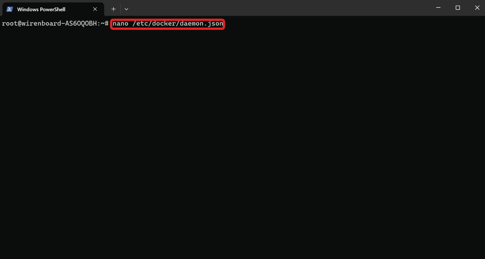The image size is (485, 259).
Task: Minimize the terminal window
Action: click(438, 8)
